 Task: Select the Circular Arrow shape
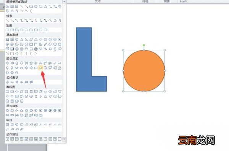coord(17,73)
